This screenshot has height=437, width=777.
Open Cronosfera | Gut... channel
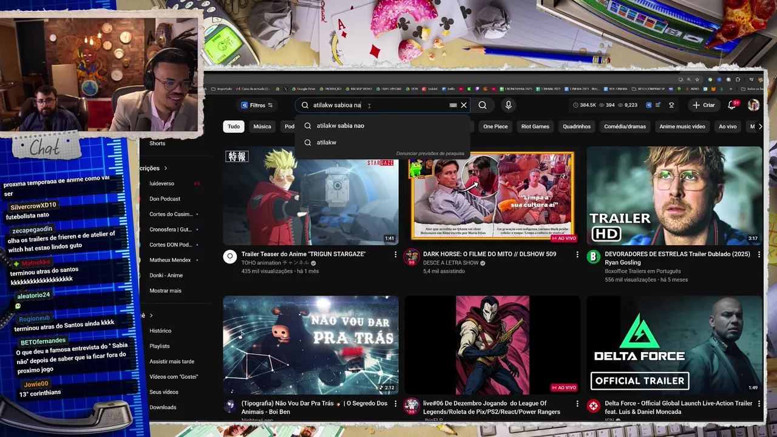coord(170,229)
